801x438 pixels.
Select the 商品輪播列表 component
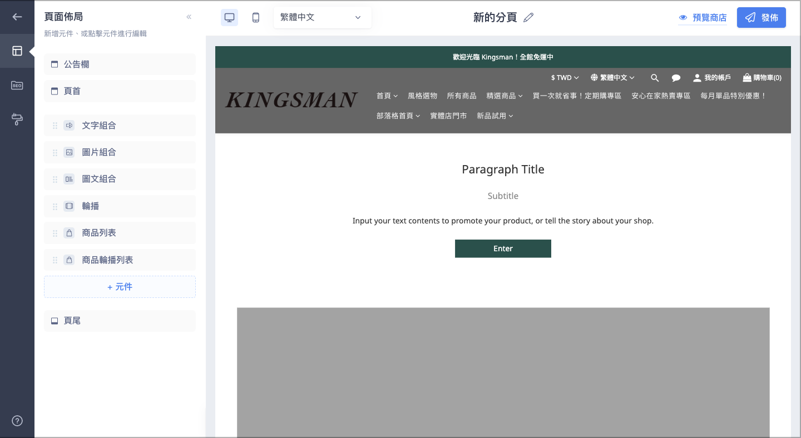120,260
